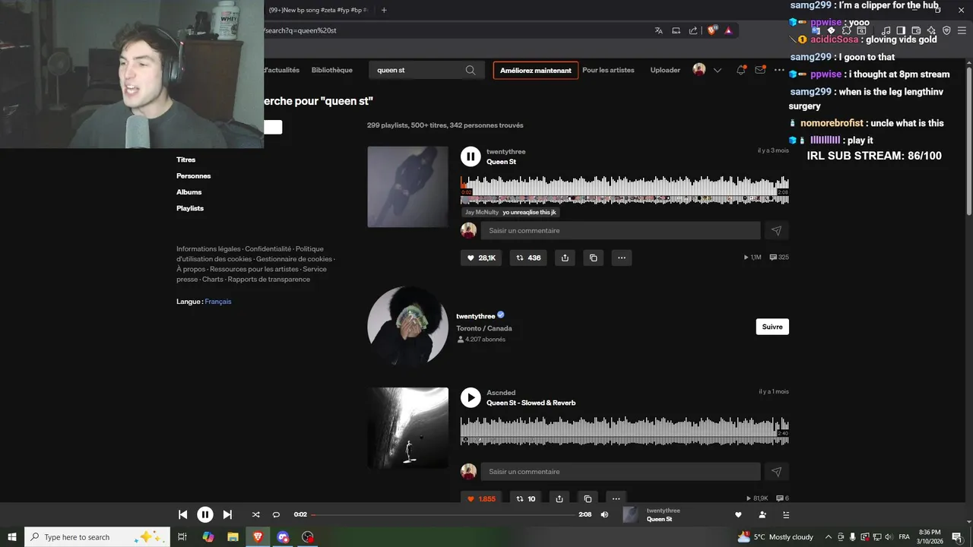The width and height of the screenshot is (973, 547).
Task: Seek within the Queen St waveform
Action: pyautogui.click(x=624, y=189)
